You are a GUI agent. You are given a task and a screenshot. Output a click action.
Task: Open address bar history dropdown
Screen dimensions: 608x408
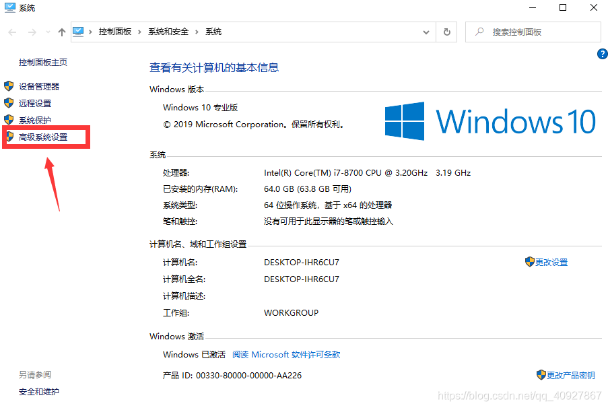(x=426, y=32)
